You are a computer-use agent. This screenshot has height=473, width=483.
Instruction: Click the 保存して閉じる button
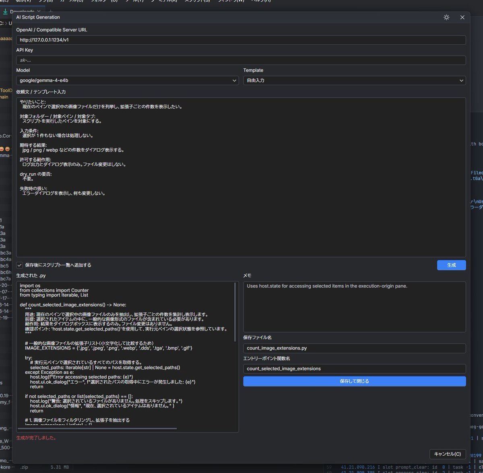point(355,381)
